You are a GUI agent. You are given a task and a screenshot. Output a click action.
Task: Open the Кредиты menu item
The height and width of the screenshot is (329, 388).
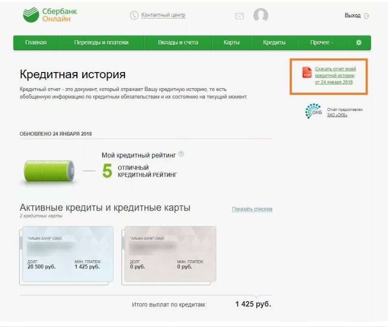tap(274, 43)
